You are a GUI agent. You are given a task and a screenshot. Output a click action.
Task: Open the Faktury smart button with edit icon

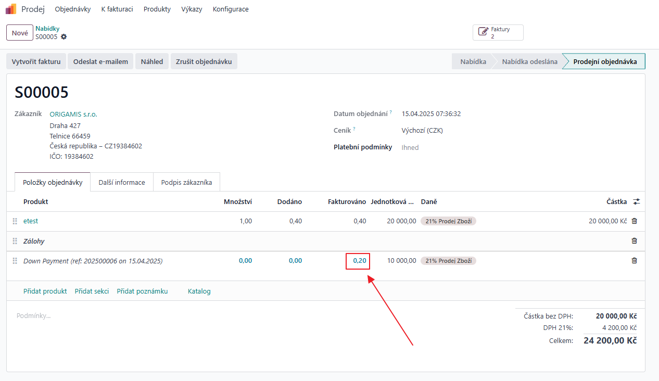pyautogui.click(x=498, y=33)
